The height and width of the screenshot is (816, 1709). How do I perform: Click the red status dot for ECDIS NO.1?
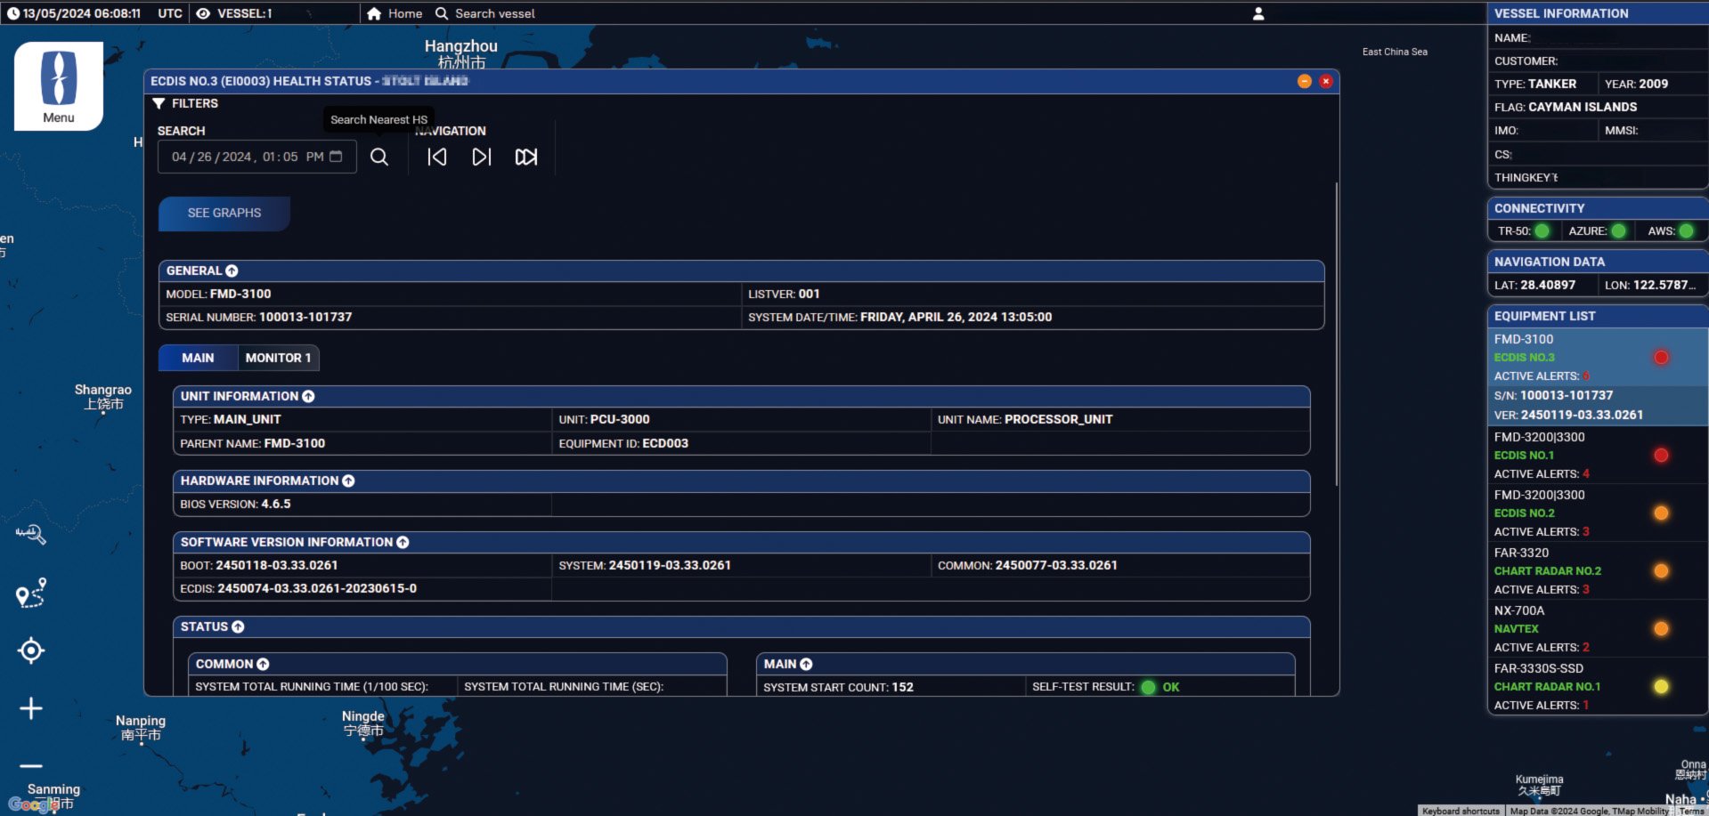(x=1661, y=456)
